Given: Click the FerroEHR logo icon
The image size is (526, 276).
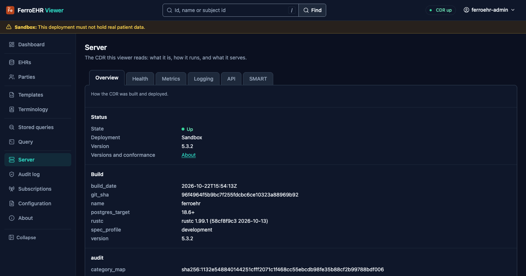Looking at the screenshot, I should 10,10.
